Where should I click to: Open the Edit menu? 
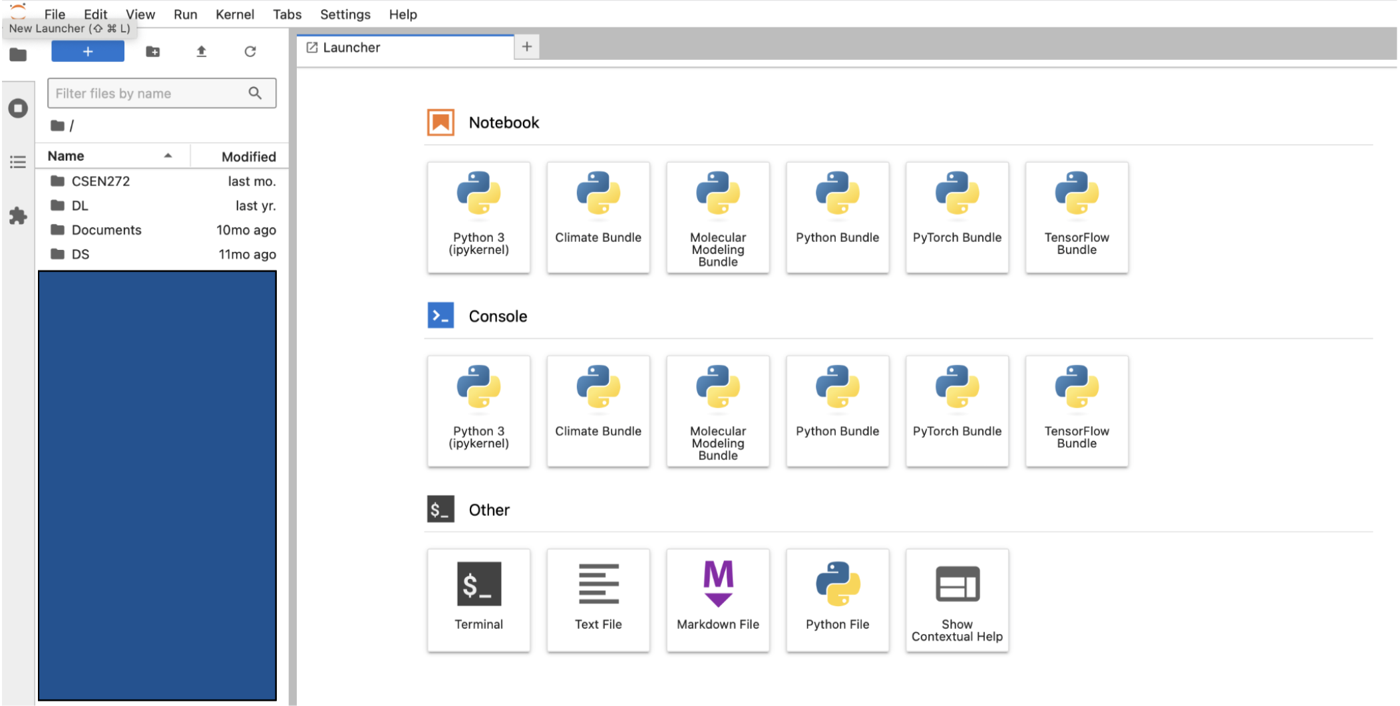[95, 14]
